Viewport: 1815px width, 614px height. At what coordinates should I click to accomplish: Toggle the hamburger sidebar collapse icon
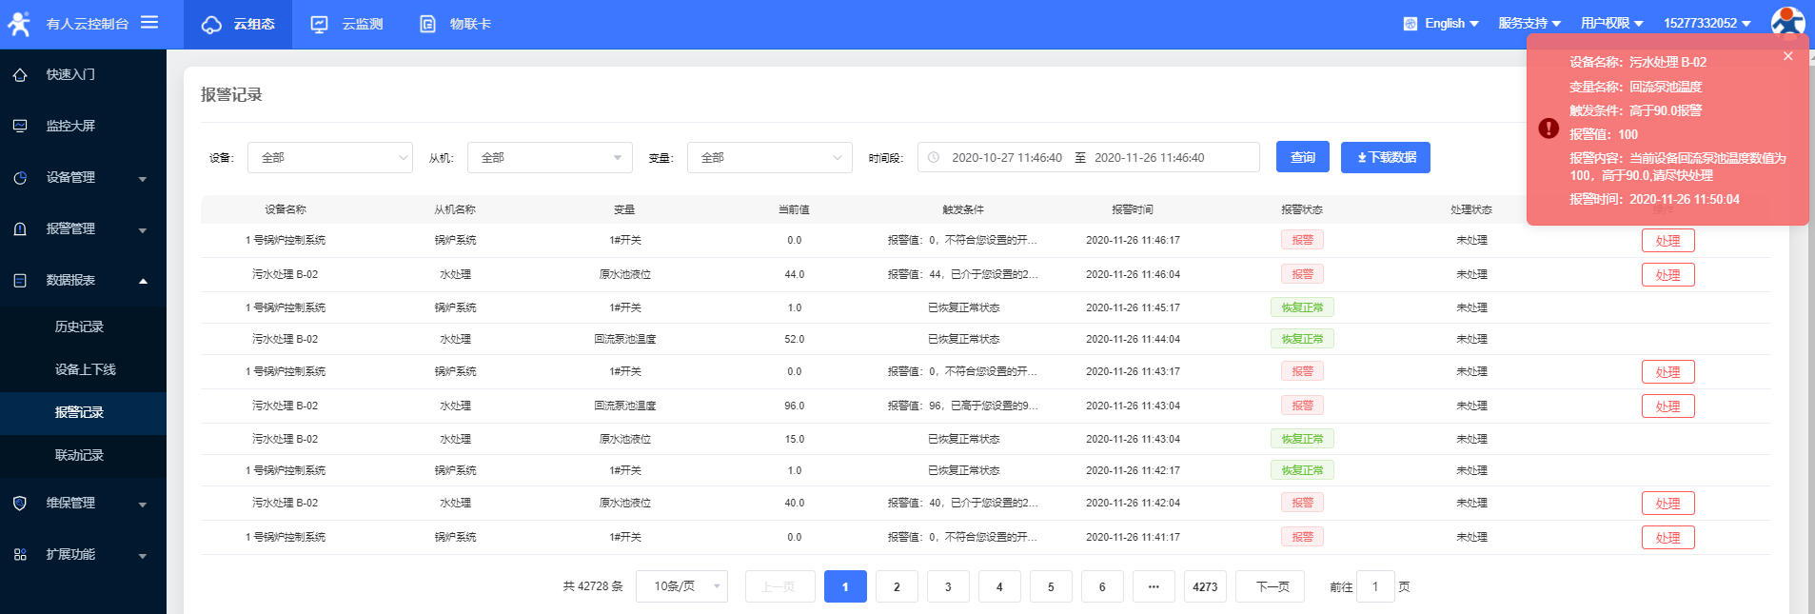[149, 22]
